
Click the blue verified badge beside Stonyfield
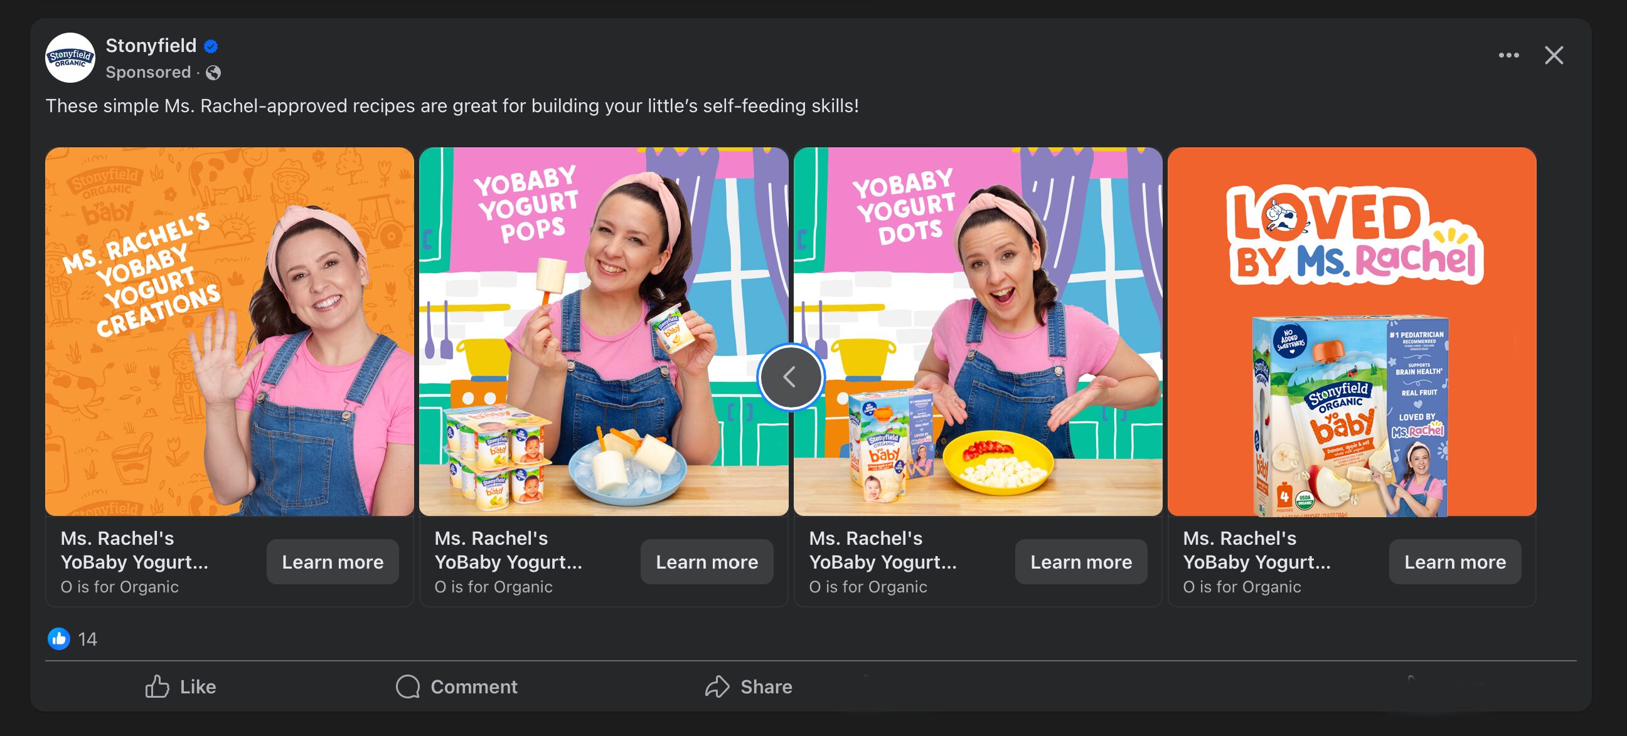pos(211,46)
